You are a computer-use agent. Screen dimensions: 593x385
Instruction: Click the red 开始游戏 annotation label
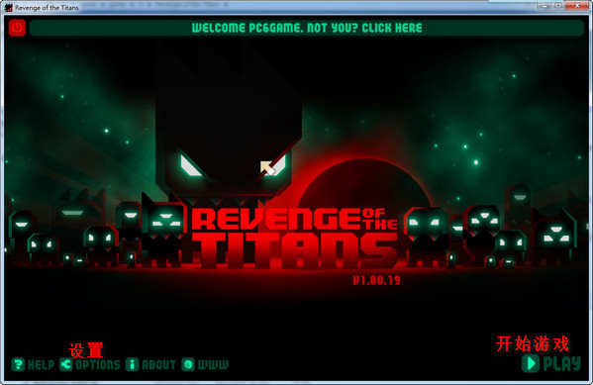pos(533,343)
